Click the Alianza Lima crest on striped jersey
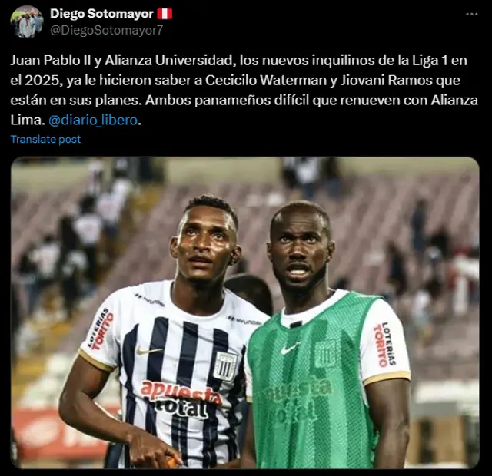492x476 pixels. point(225,366)
